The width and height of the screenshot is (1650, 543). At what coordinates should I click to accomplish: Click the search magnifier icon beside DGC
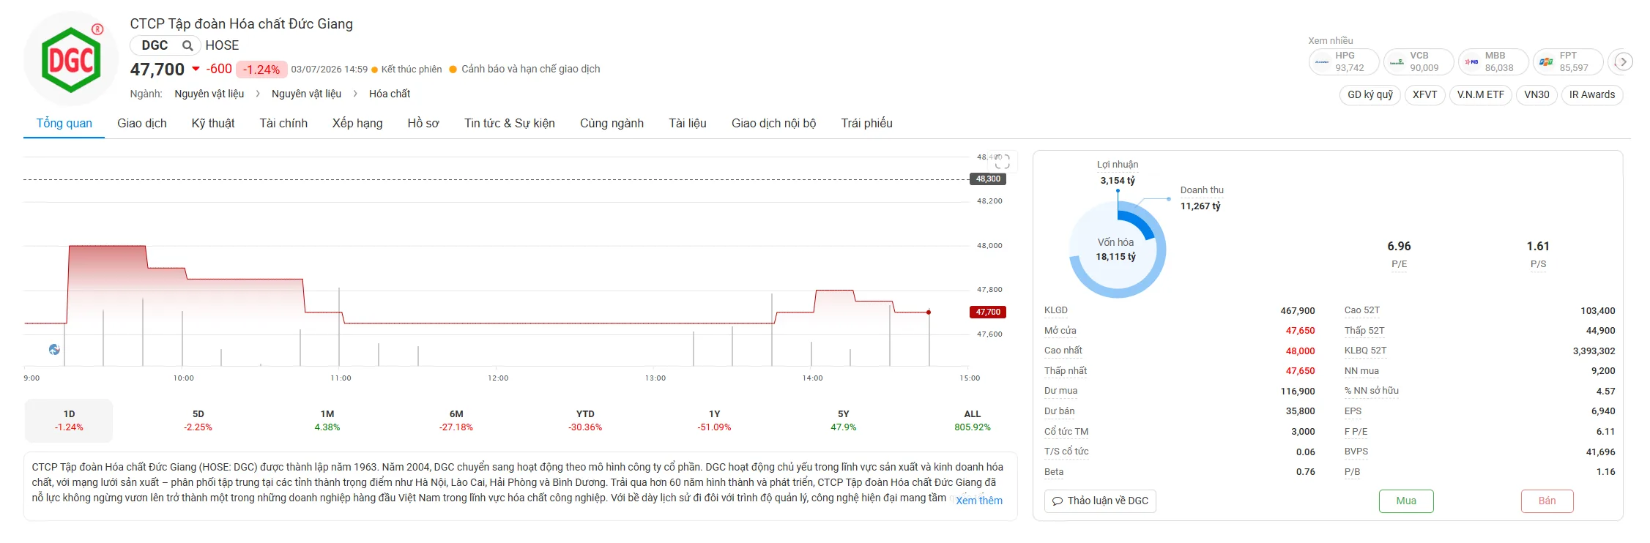187,45
